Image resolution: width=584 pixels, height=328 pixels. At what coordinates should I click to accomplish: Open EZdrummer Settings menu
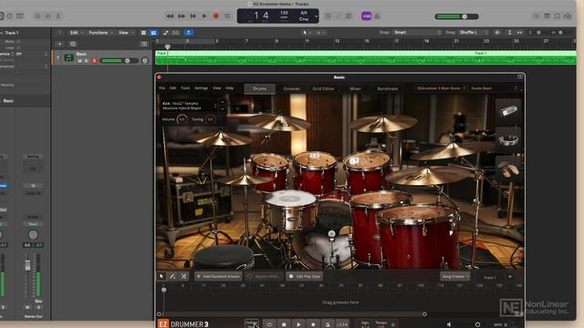pyautogui.click(x=201, y=88)
